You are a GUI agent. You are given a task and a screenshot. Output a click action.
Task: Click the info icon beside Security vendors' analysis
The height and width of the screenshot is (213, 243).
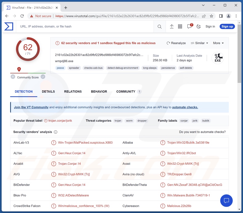coord(55,132)
